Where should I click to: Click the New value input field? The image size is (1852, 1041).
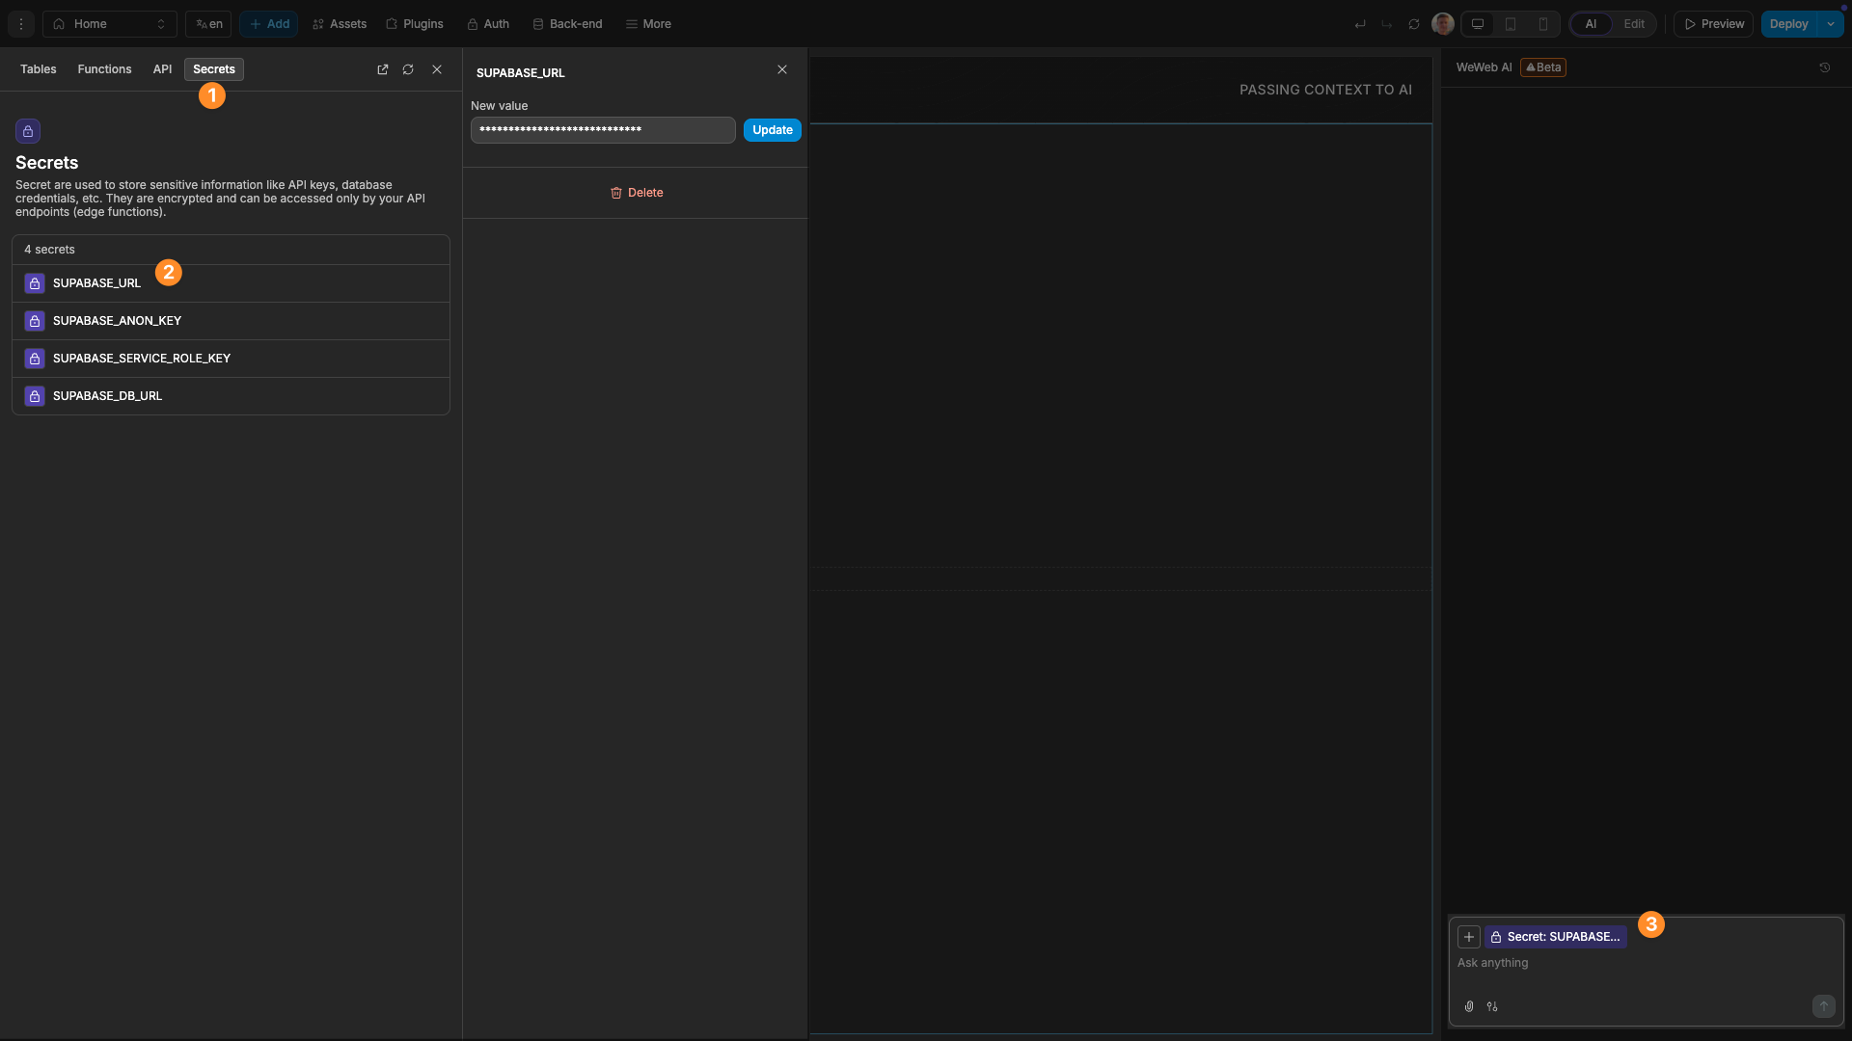point(603,130)
